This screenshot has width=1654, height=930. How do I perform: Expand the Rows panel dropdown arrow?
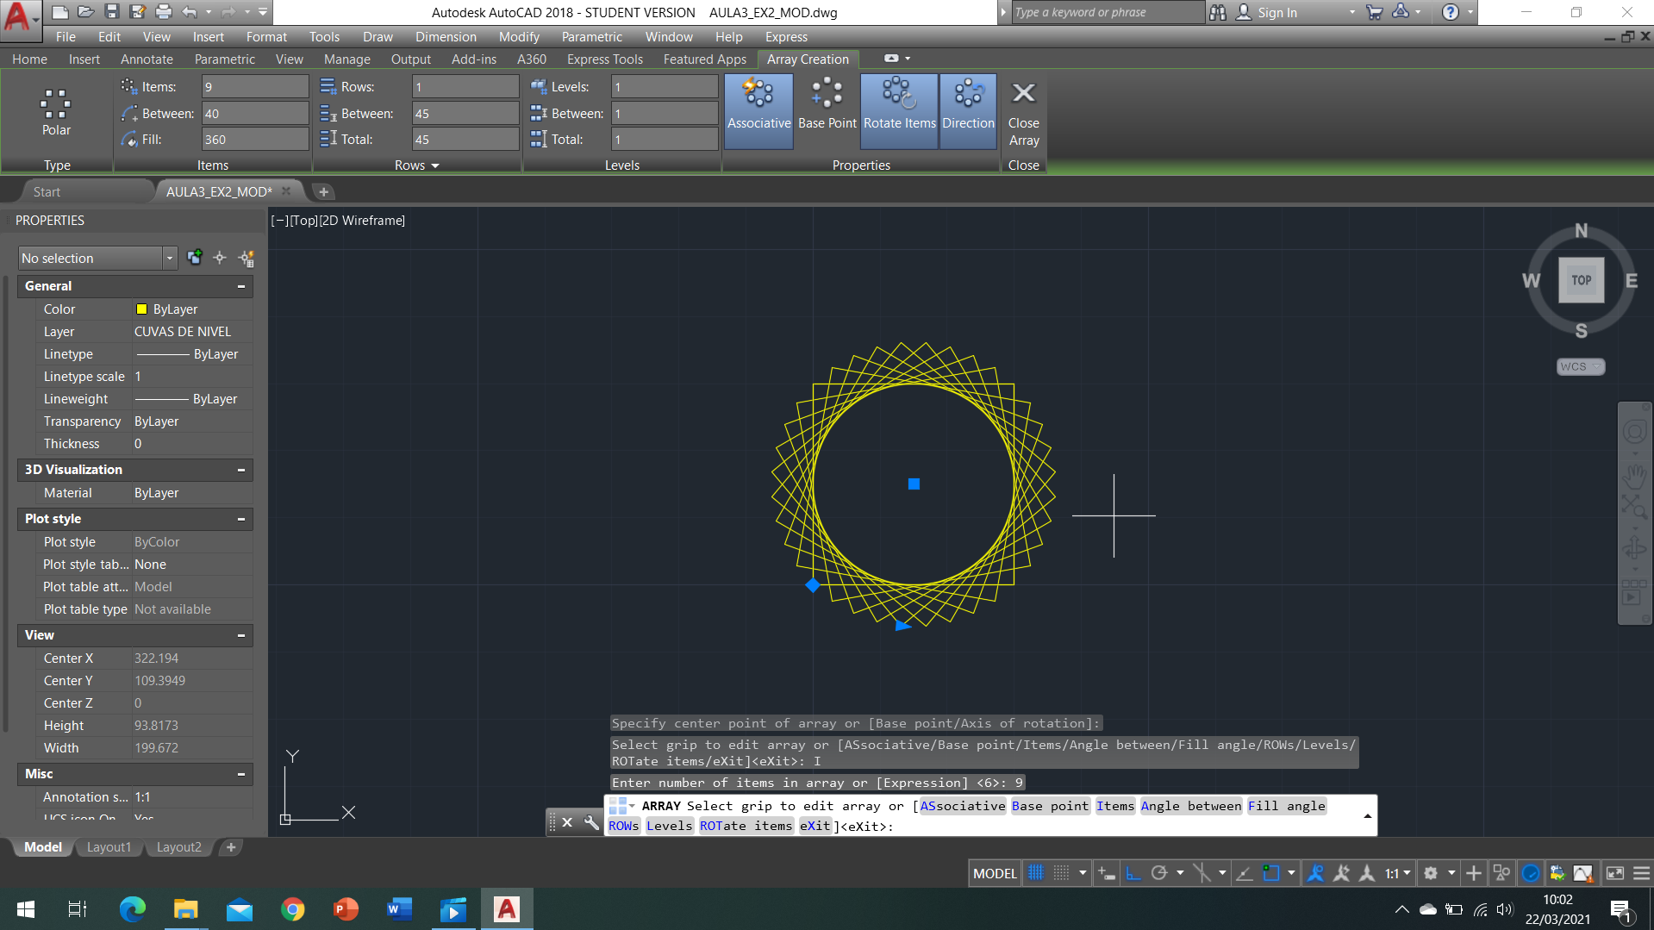(x=435, y=165)
